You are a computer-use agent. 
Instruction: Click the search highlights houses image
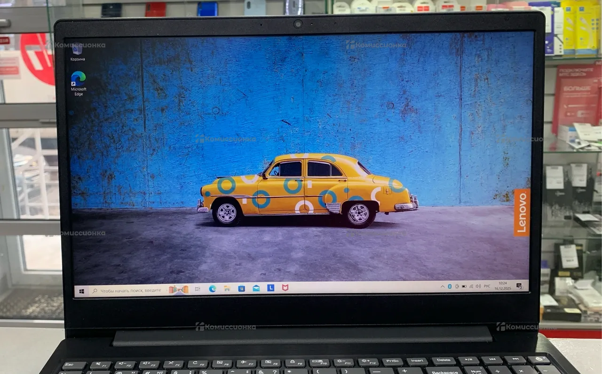[x=179, y=289]
